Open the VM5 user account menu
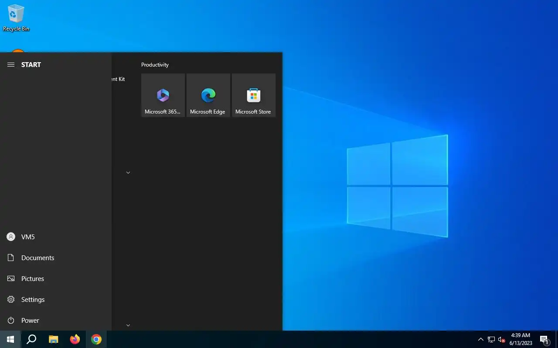The width and height of the screenshot is (558, 348). [56, 237]
